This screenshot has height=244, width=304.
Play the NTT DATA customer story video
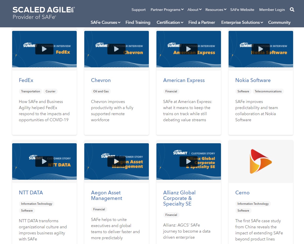tap(44, 161)
